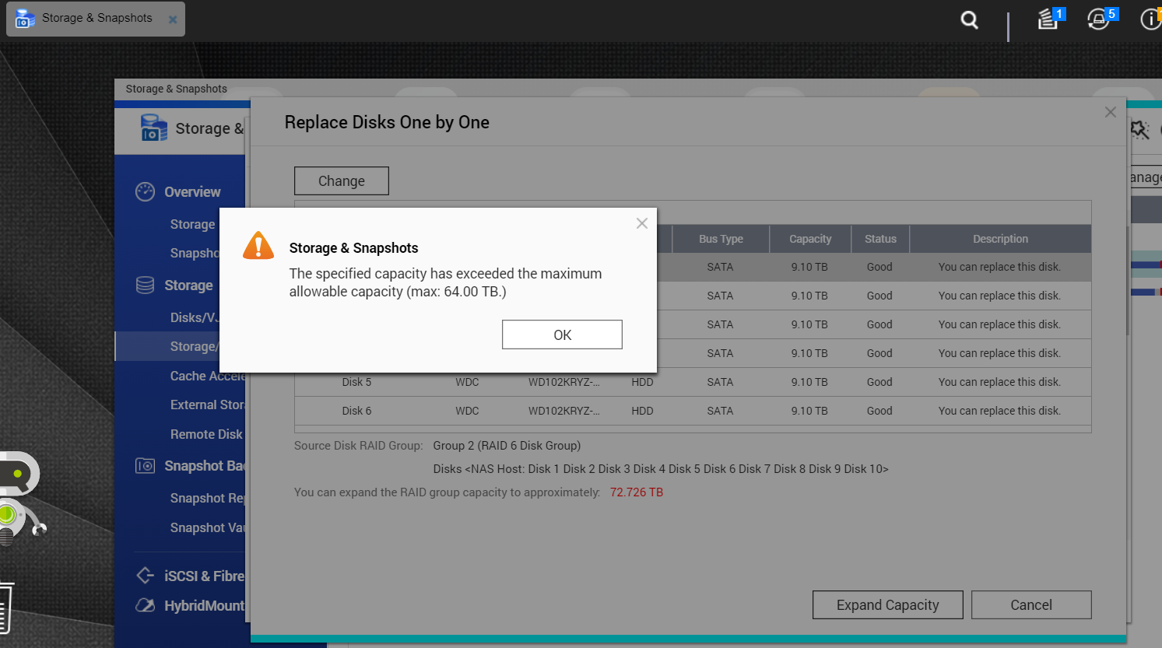Open event notifications icon with badge 5

pos(1098,19)
